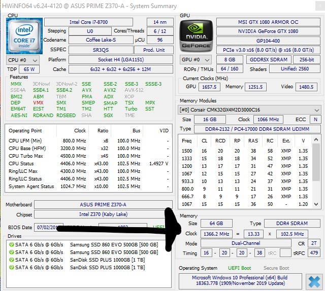Click the Unified: 2560 shaders field
325x291 pixels.
click(x=295, y=69)
